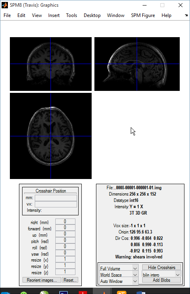The image size is (190, 294).
Task: Click the MATLAB icon in the taskbar
Action: click(103, 292)
